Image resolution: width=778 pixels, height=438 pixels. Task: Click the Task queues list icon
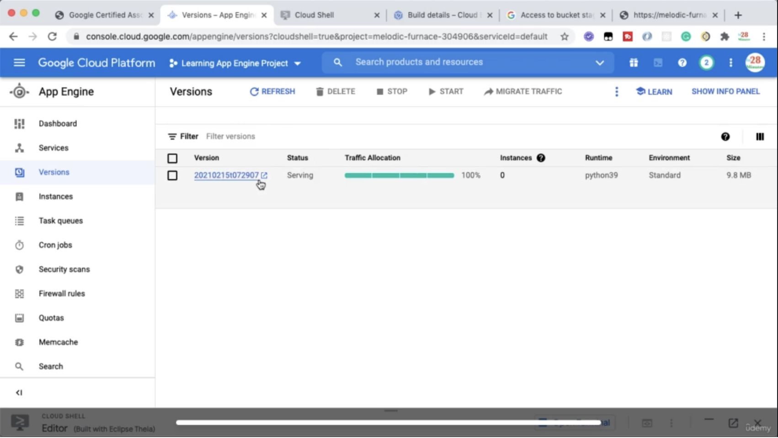[x=19, y=221]
